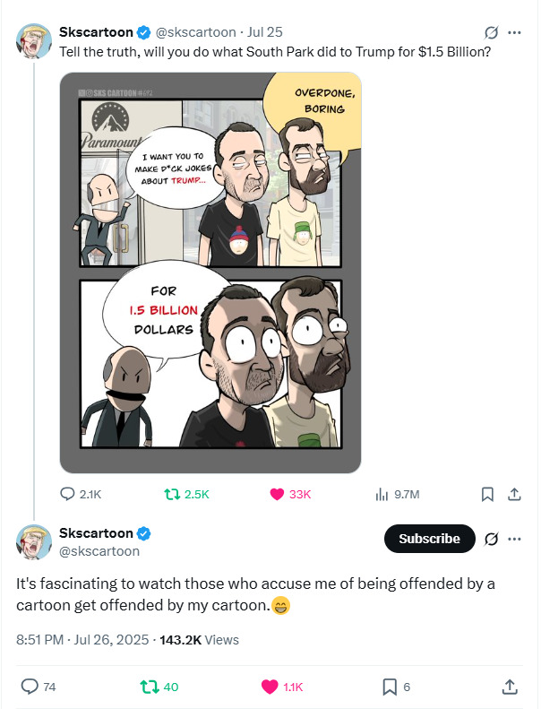Image resolution: width=541 pixels, height=709 pixels.
Task: Click Skscartoon avatar on first post
Action: point(34,41)
